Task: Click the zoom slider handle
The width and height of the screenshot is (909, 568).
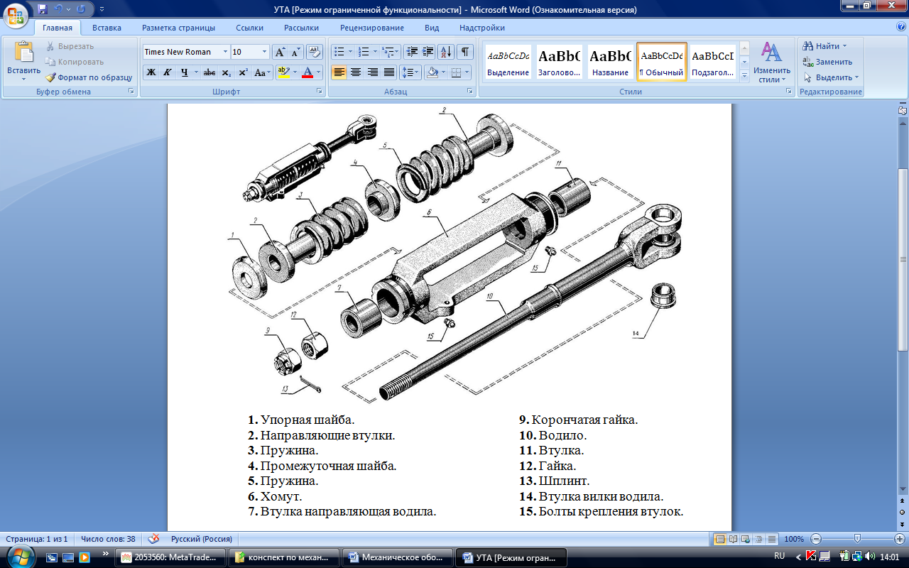Action: point(858,539)
